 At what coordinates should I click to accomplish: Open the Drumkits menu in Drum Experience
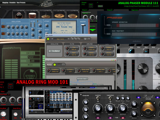point(12,3)
